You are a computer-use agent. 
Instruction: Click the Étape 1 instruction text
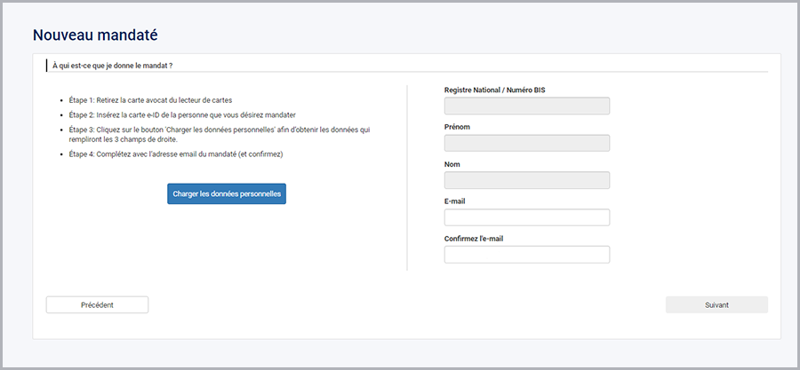(x=150, y=100)
